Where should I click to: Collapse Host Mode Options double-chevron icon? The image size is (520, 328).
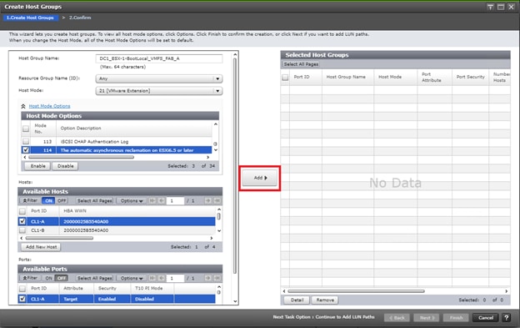pyautogui.click(x=23, y=106)
